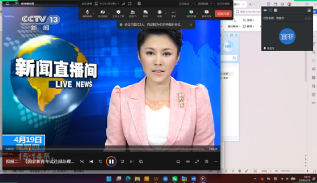Dismiss the 40-minute meeting limit notice

click(x=190, y=25)
